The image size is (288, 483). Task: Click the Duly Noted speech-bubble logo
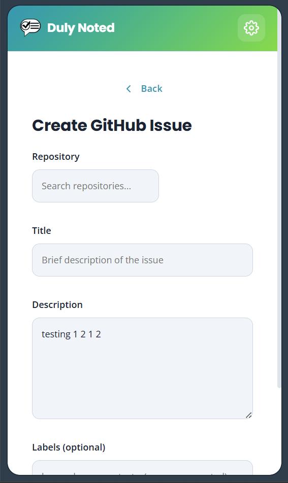tap(30, 28)
